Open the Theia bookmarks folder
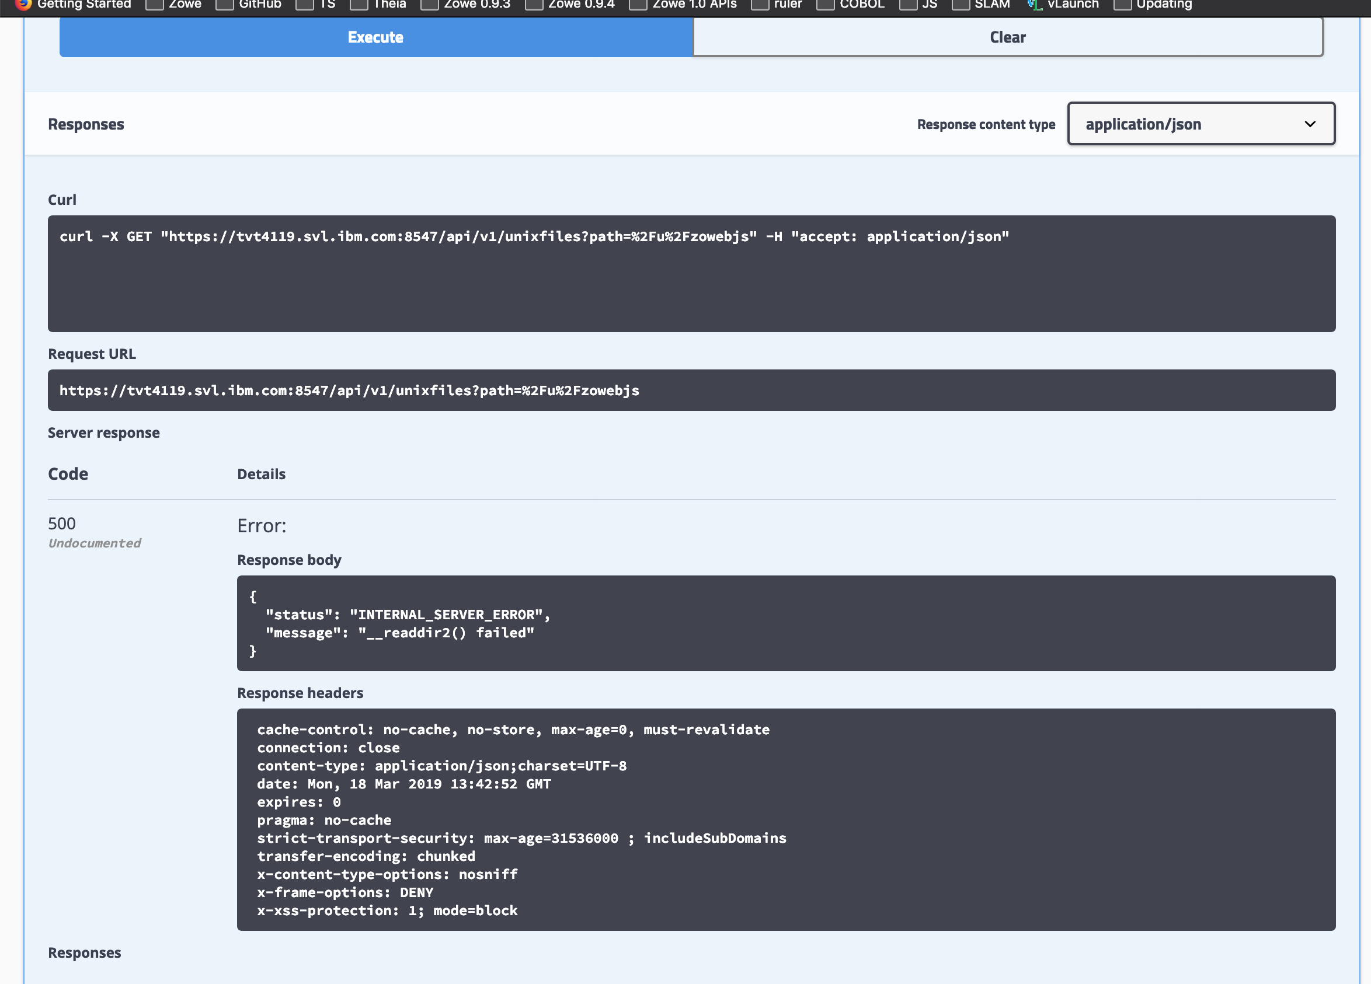1371x984 pixels. click(378, 5)
